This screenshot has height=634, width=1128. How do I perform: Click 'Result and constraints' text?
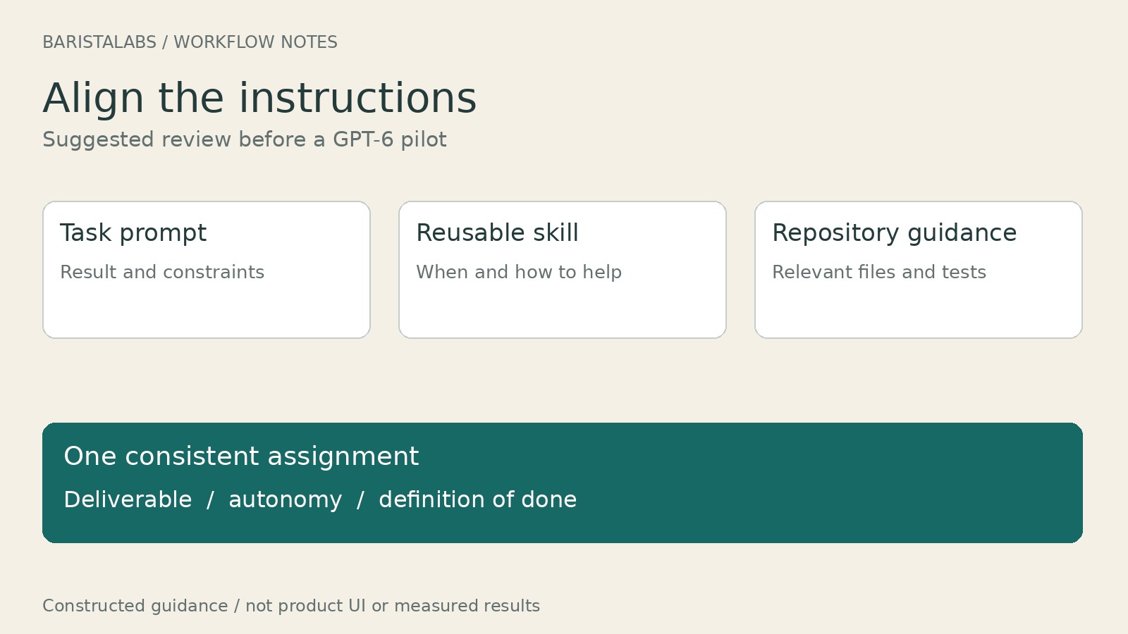pos(162,272)
